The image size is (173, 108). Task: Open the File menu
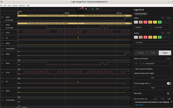point(1,5)
